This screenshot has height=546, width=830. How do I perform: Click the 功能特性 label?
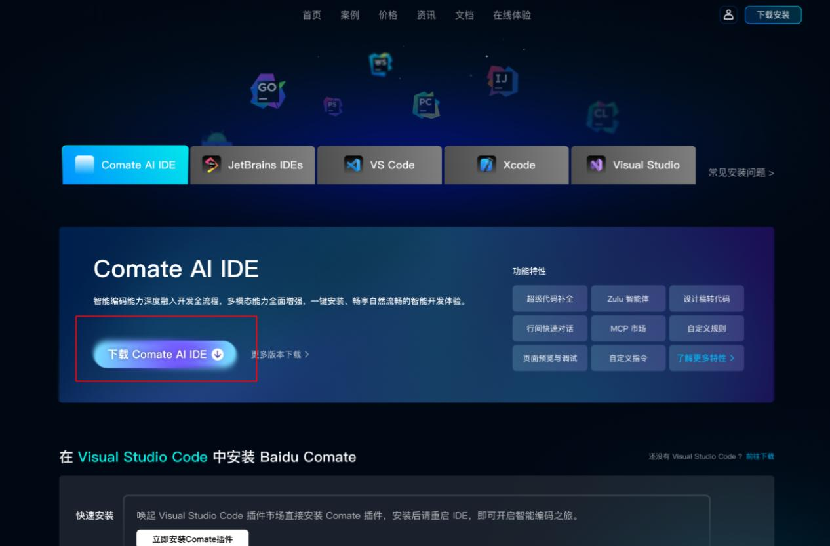[x=529, y=271]
